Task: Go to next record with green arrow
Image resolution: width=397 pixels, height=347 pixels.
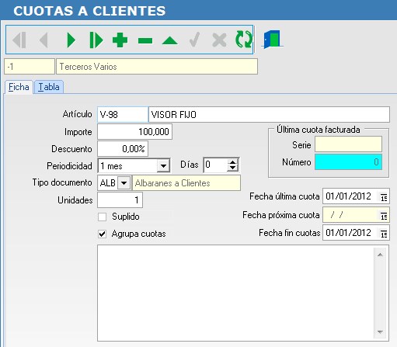Action: (x=71, y=40)
